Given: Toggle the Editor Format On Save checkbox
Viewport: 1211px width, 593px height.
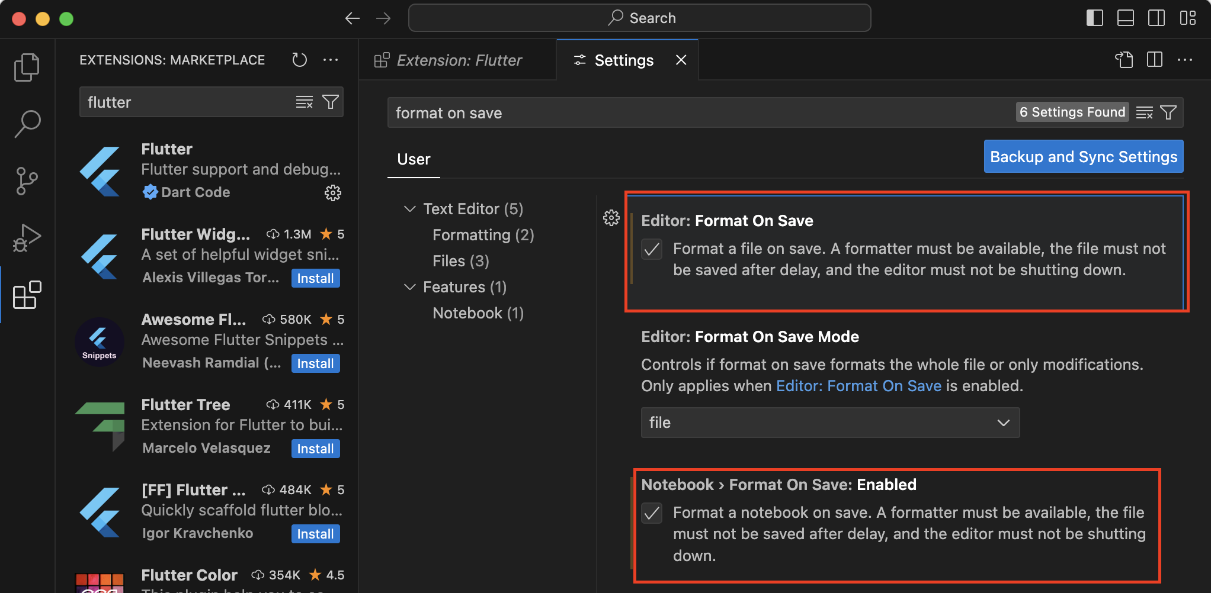Looking at the screenshot, I should point(652,249).
